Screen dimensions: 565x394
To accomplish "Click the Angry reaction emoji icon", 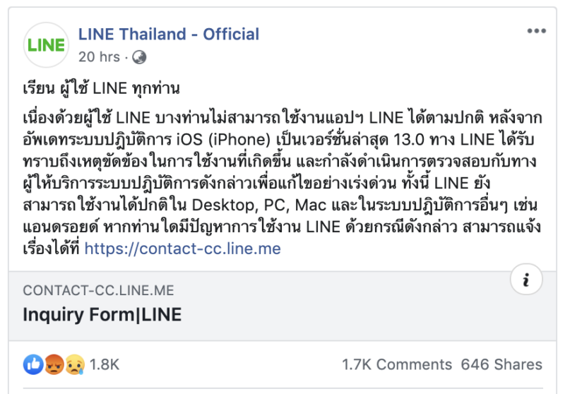I will 54,364.
